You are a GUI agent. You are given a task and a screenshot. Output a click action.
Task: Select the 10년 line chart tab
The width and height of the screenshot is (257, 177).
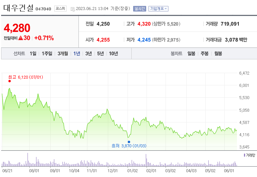[x=113, y=53]
